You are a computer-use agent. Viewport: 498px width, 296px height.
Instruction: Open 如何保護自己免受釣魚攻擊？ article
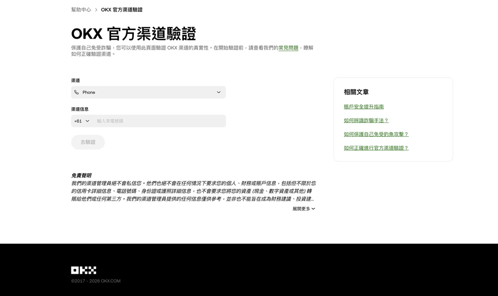pos(376,134)
